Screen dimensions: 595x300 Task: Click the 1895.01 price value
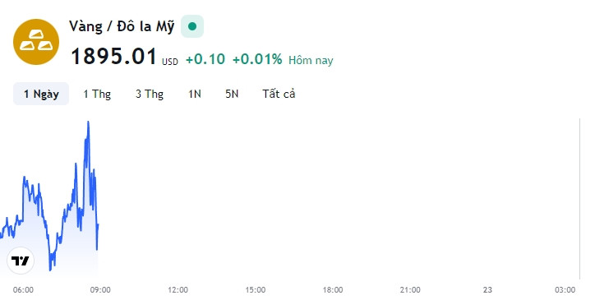pos(114,57)
